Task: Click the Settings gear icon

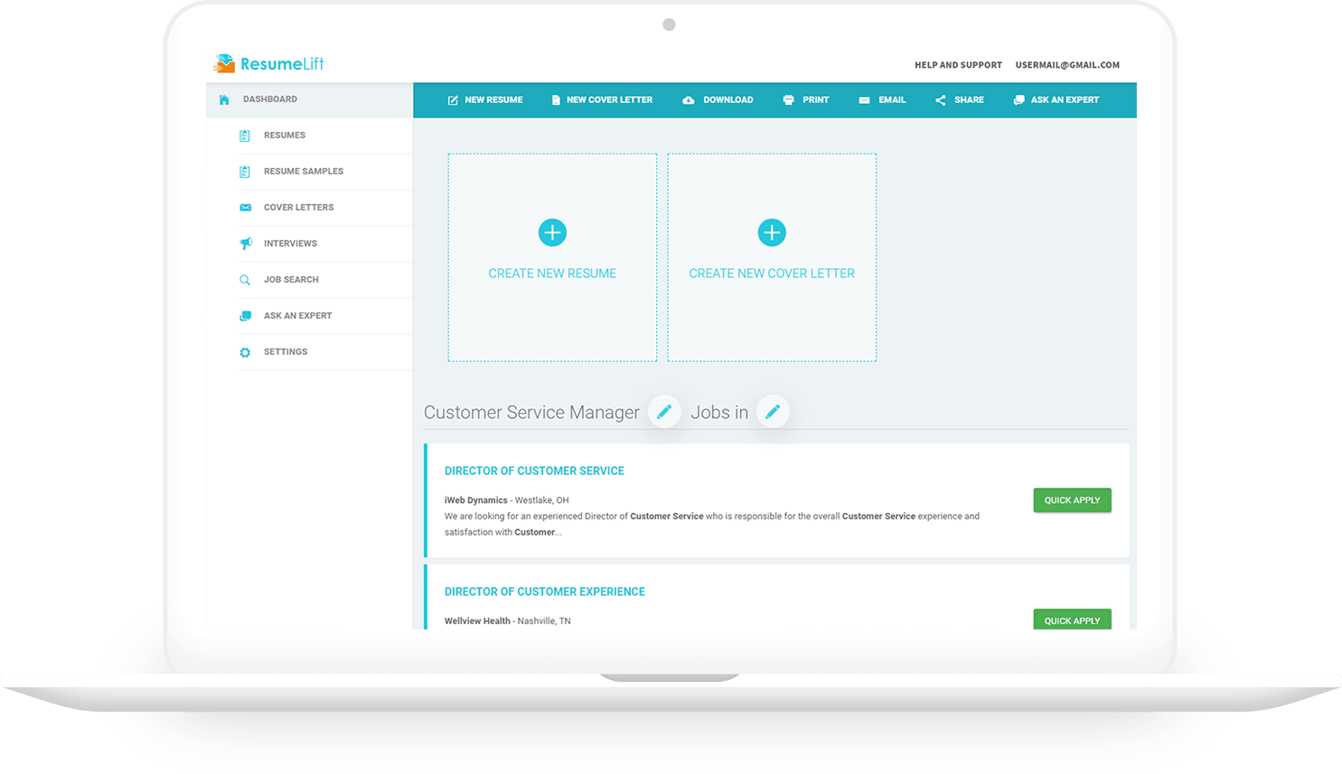Action: tap(245, 352)
